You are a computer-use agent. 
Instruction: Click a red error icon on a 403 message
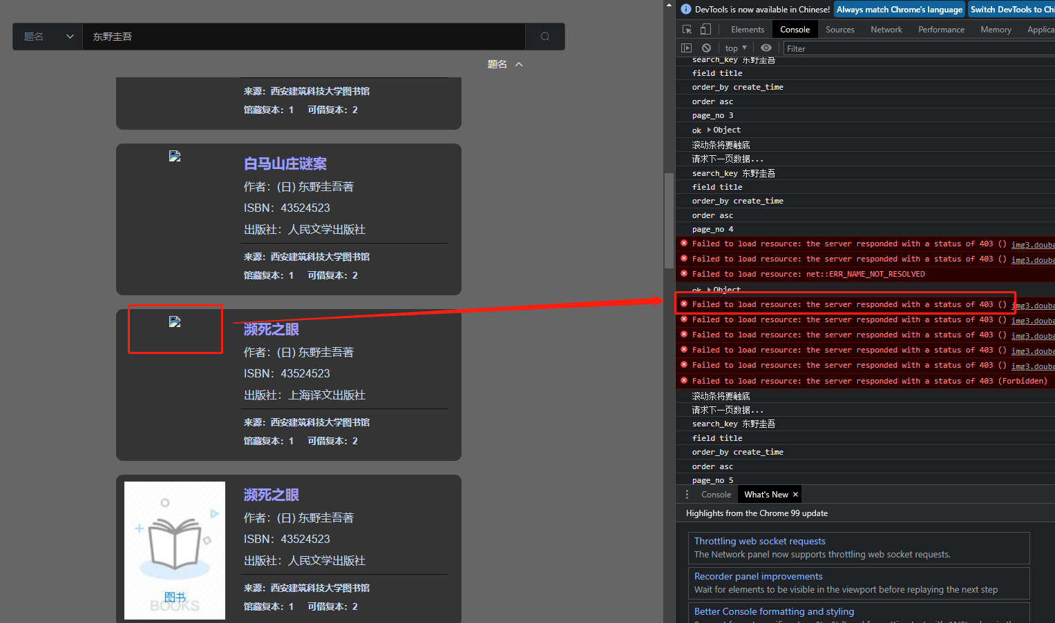click(x=683, y=304)
